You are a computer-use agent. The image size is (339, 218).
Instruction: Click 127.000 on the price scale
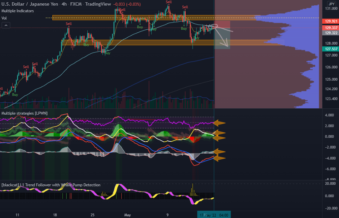tap(331, 55)
